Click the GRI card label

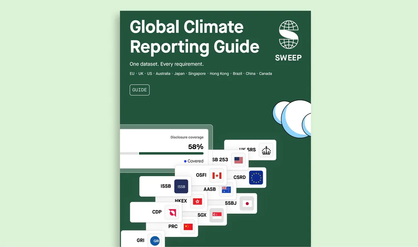(141, 241)
